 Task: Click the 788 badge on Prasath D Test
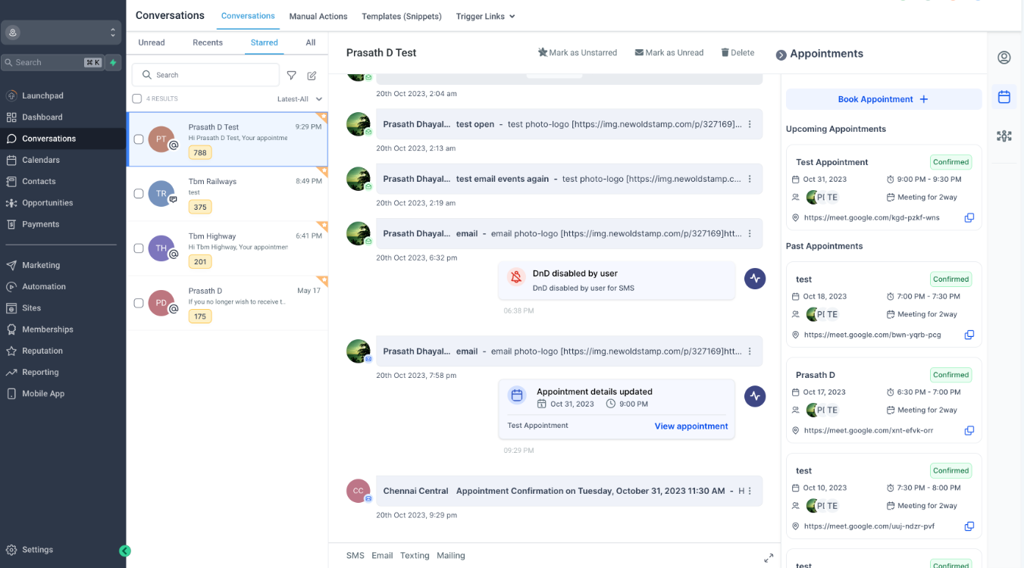click(200, 153)
